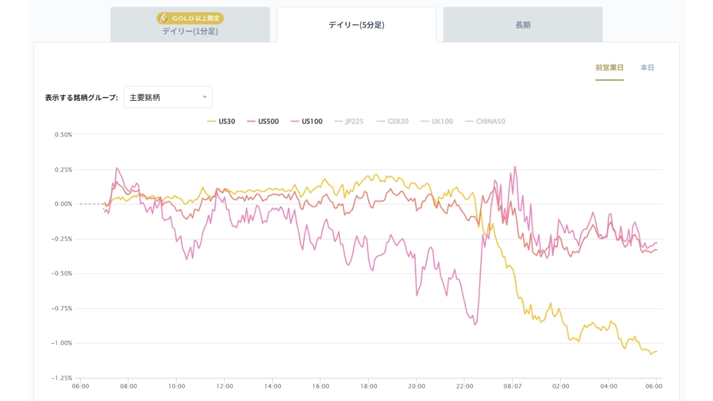Click the 22:00 time axis label
Screen dimensions: 713x401
coord(465,386)
